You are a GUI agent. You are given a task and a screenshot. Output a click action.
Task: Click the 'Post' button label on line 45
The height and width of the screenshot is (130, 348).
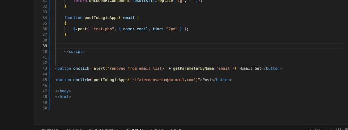[207, 80]
